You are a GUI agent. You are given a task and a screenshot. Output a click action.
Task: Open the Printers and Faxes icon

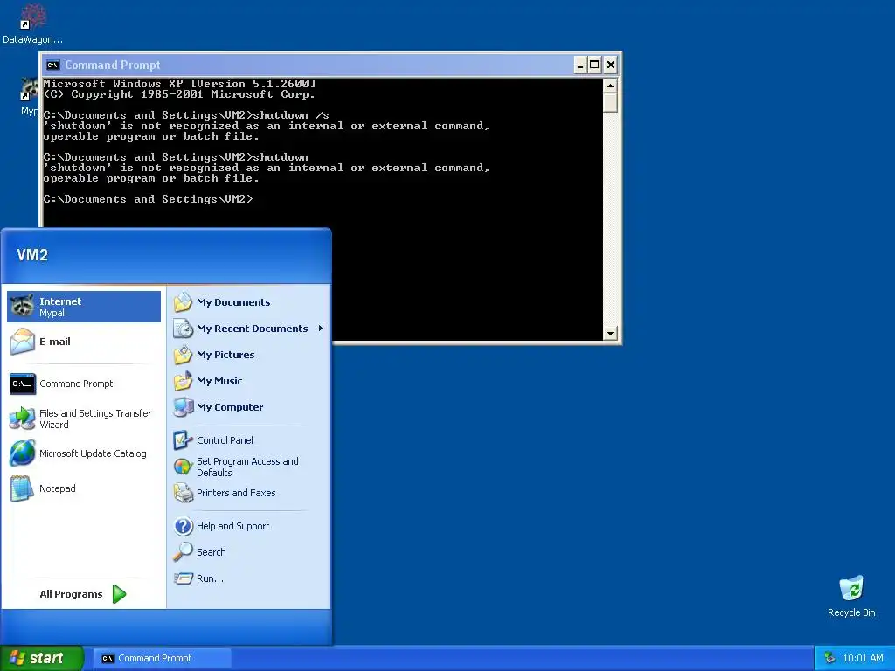pyautogui.click(x=184, y=493)
